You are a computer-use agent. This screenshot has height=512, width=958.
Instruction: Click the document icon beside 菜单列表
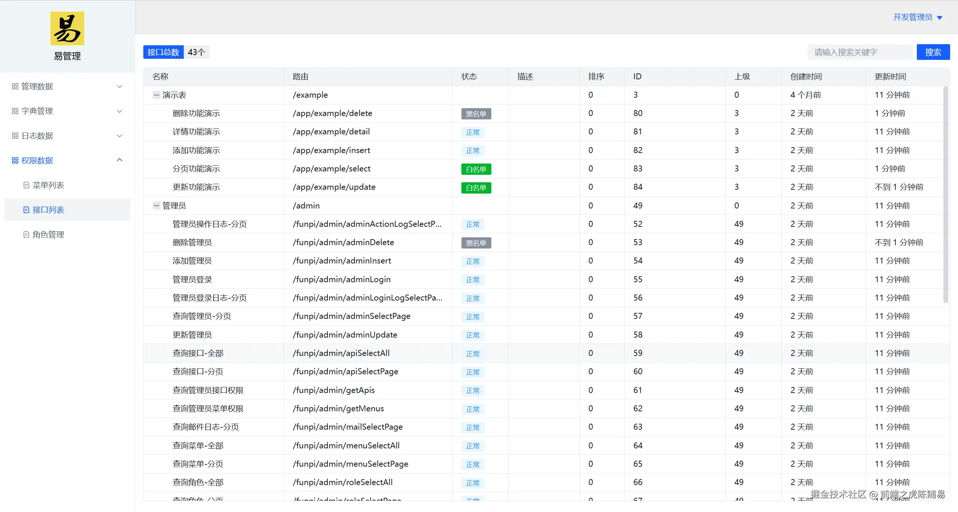tap(26, 185)
